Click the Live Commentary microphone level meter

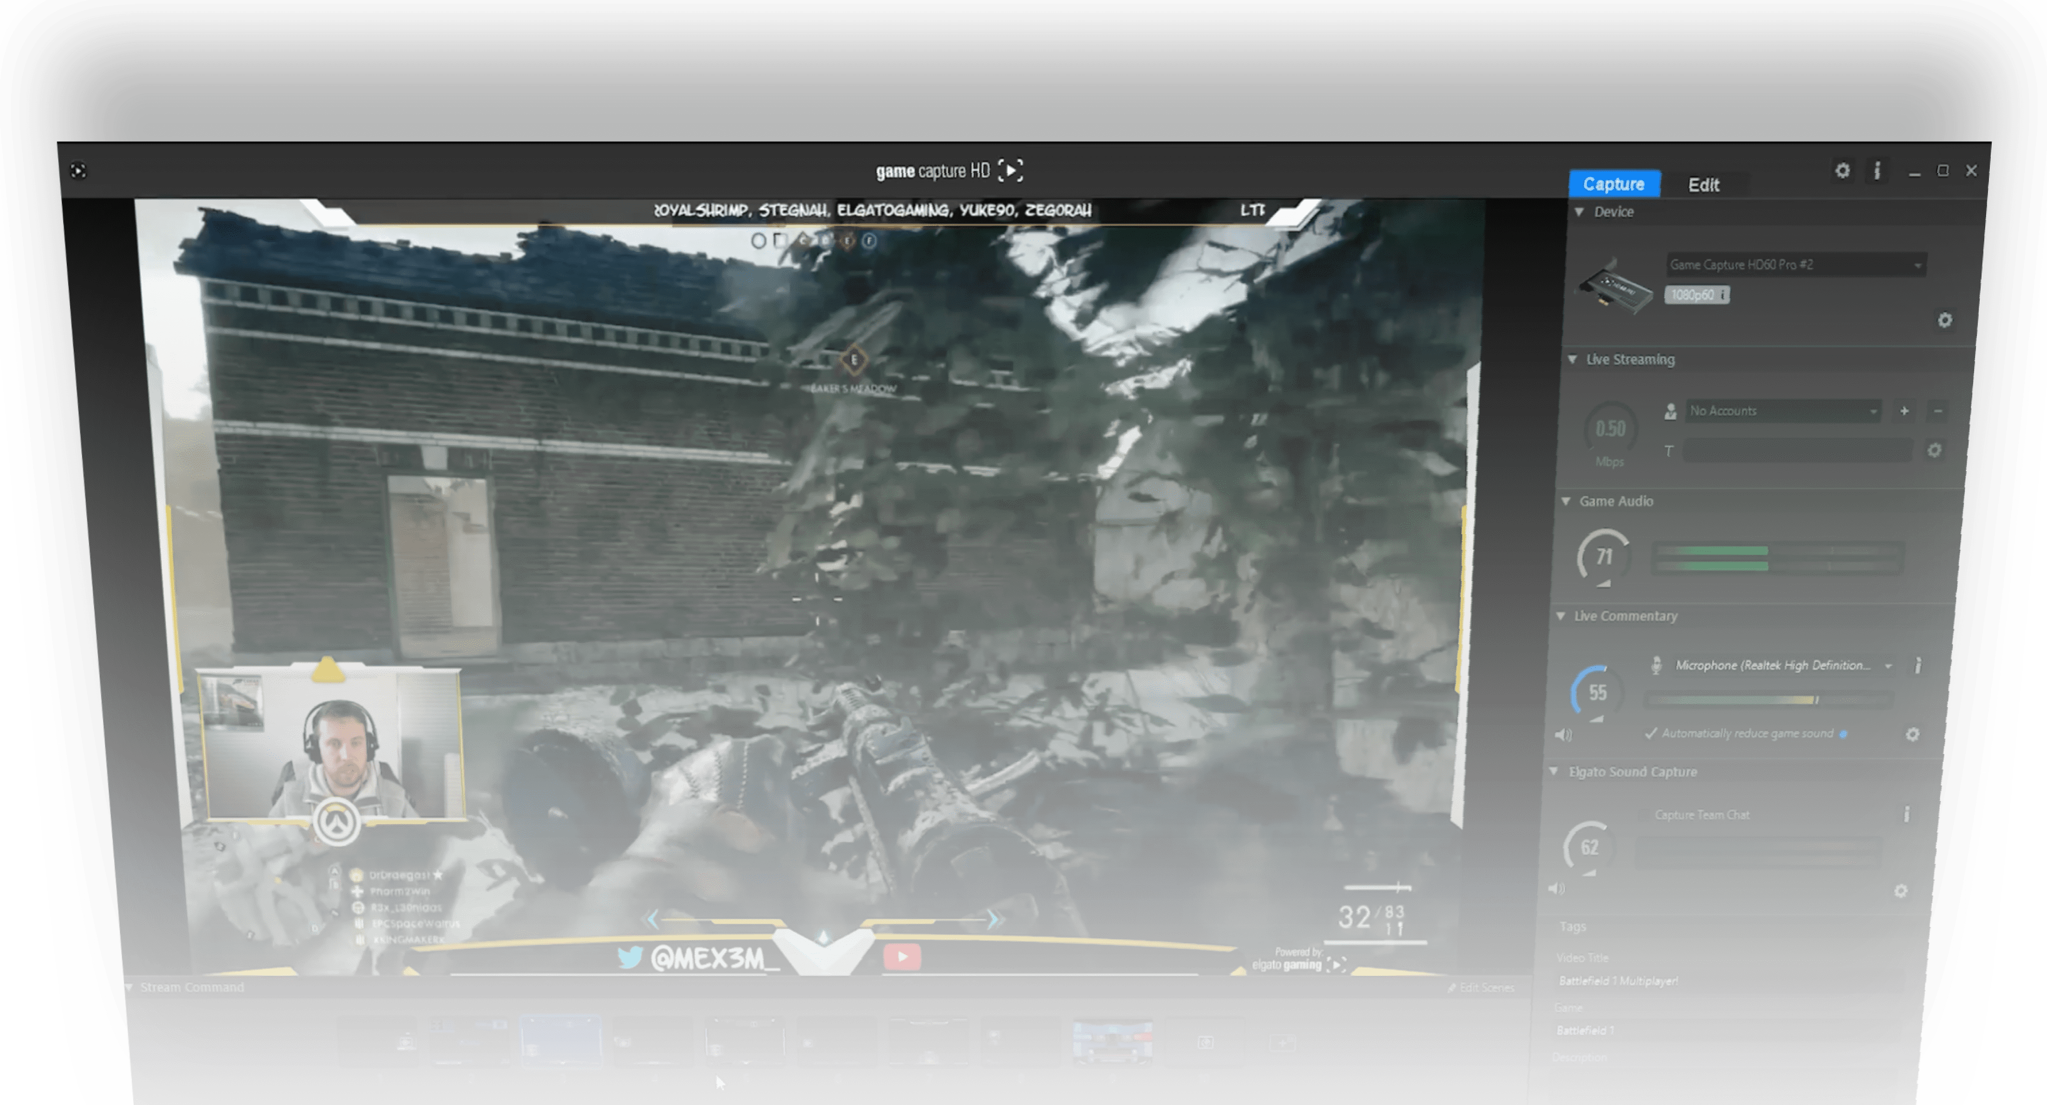pyautogui.click(x=1769, y=701)
